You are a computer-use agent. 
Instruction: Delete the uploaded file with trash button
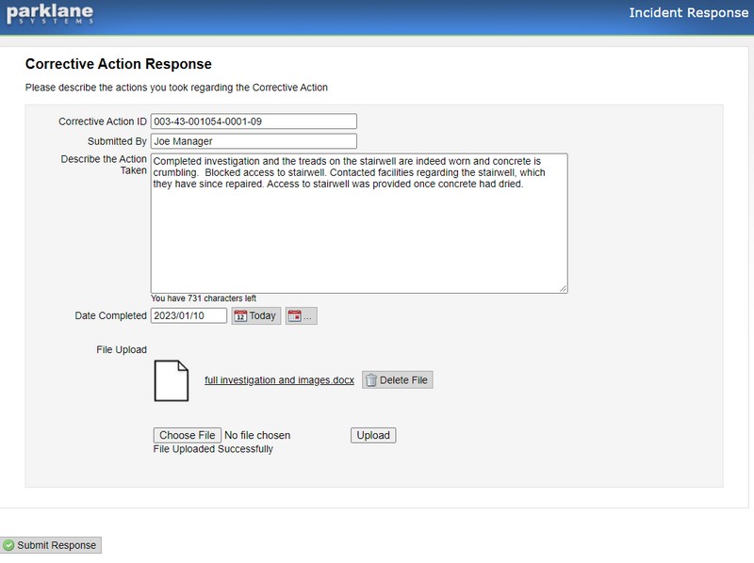click(x=397, y=380)
